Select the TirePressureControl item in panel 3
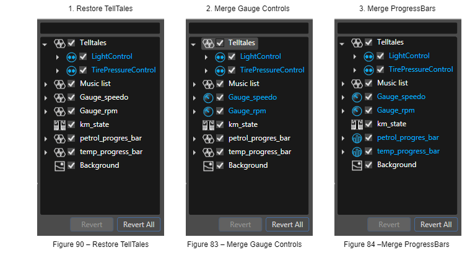 (421, 69)
